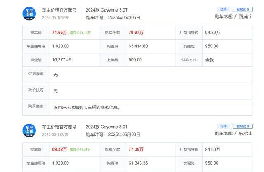Click the 购车时间 2025年05月03日 text
The width and height of the screenshot is (264, 172).
113,134
